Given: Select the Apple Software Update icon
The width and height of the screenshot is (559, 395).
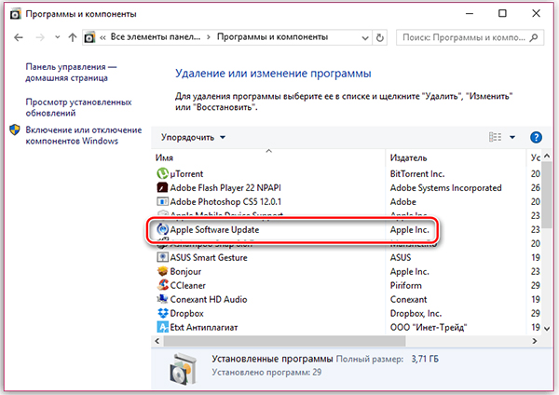Looking at the screenshot, I should pyautogui.click(x=161, y=229).
